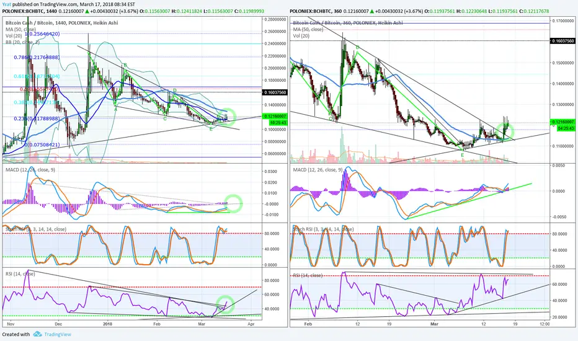This screenshot has width=578, height=341.
Task: Click 2018 on the left time axis
Action: pos(107,324)
